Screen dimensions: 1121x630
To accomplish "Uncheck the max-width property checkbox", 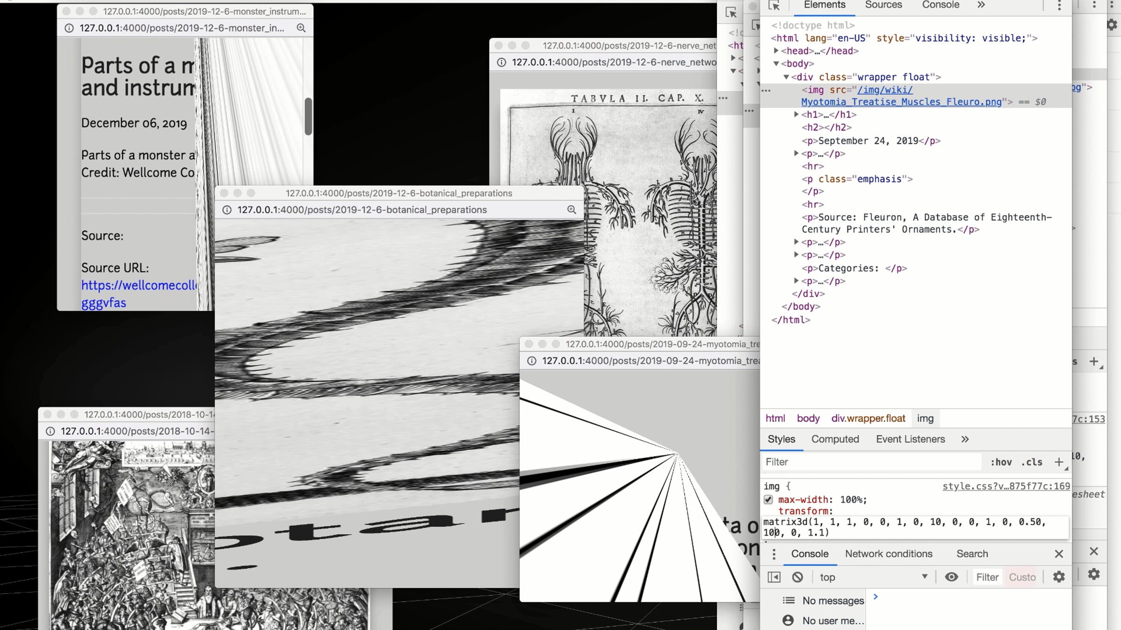I will point(768,500).
